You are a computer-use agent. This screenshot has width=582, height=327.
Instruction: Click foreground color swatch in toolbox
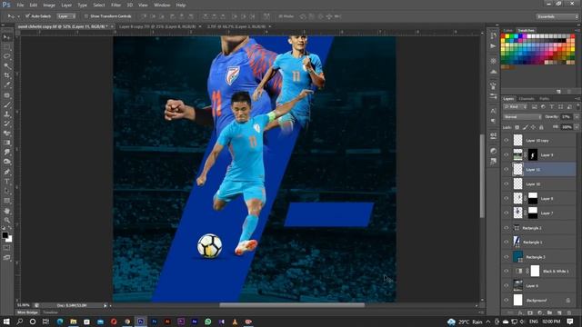pos(5,235)
